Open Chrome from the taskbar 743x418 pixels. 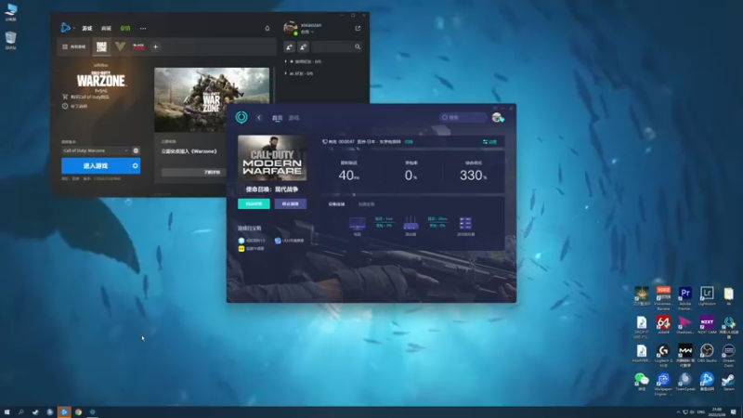[x=78, y=412]
